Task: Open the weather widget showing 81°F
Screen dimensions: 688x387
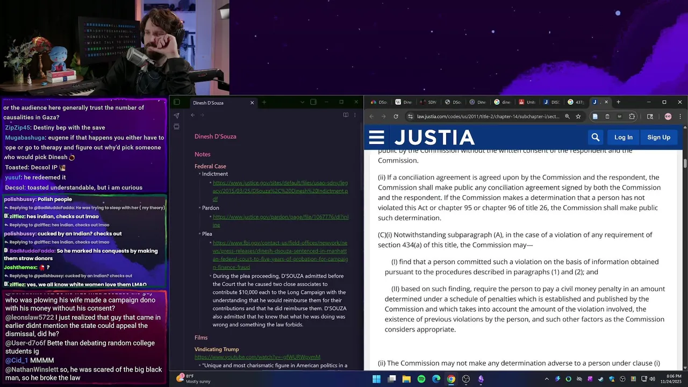Action: point(193,379)
